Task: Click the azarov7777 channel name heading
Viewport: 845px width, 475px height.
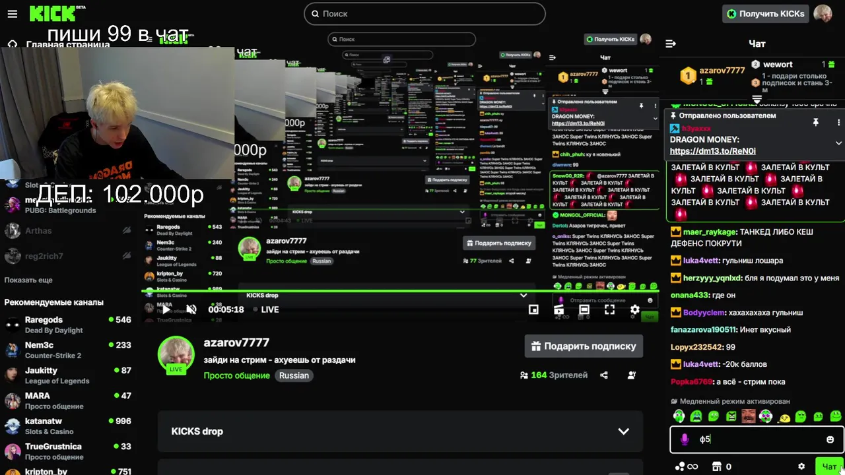Action: (x=236, y=342)
